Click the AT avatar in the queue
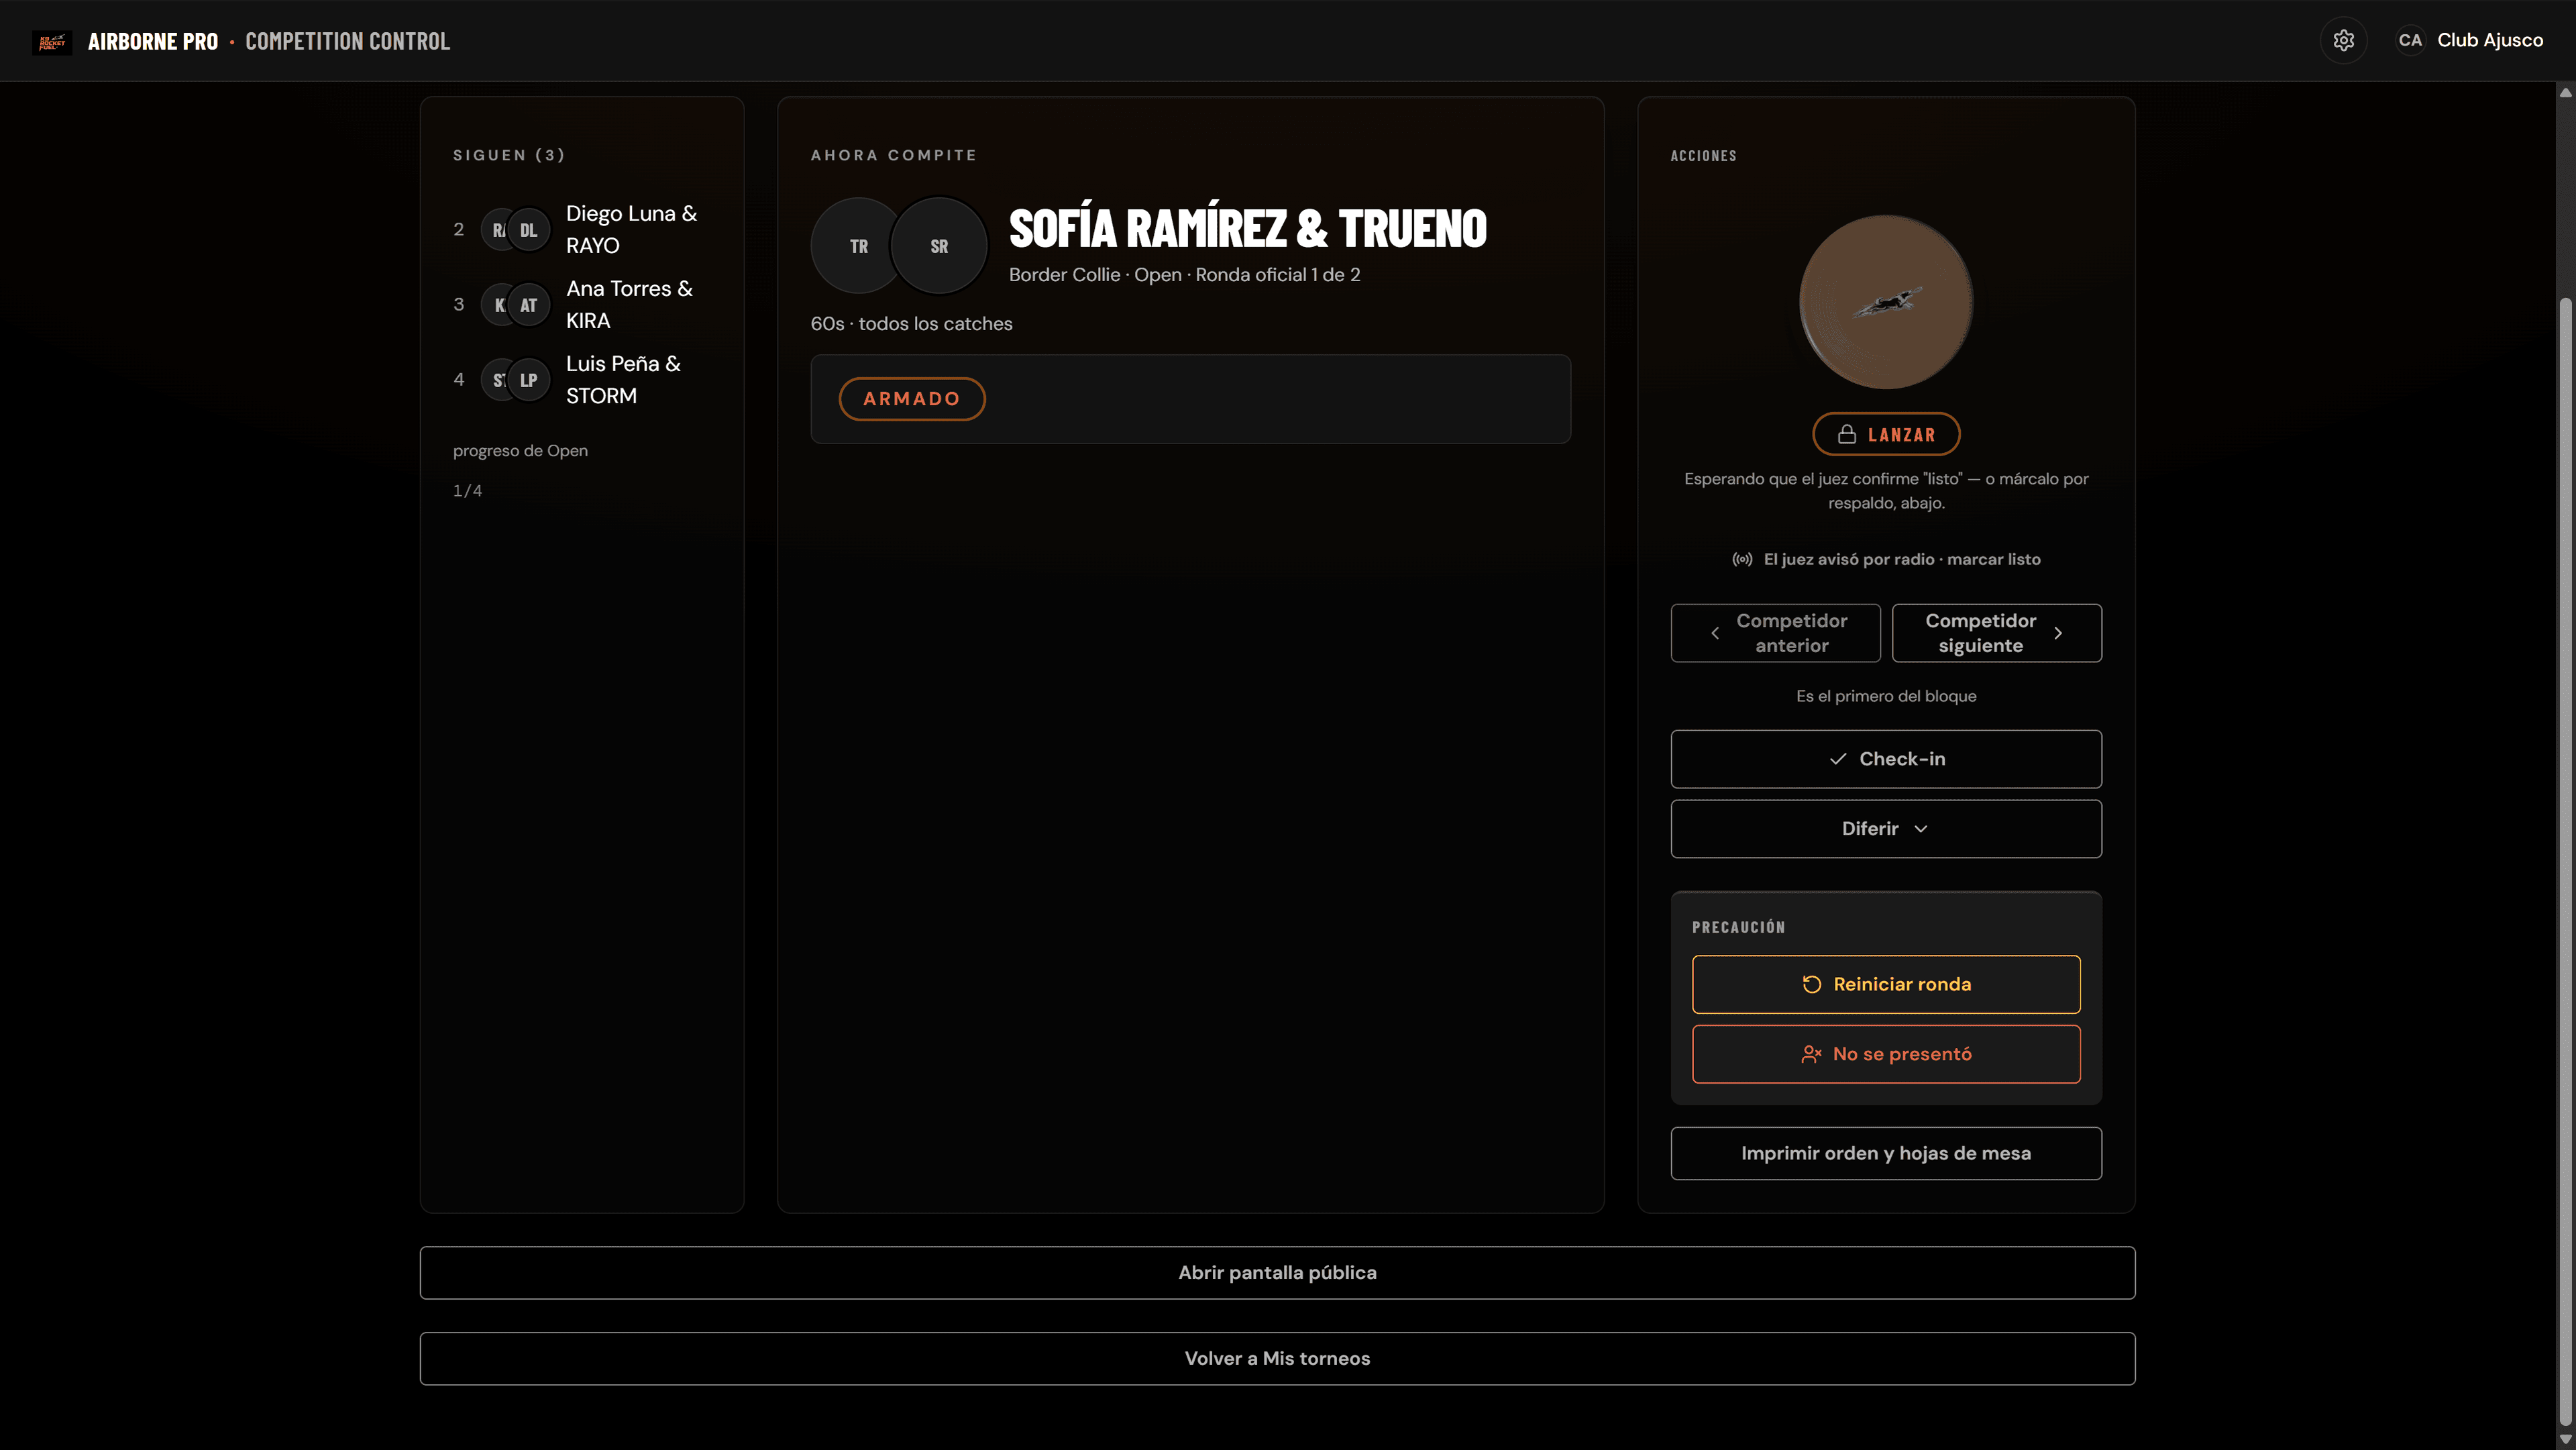This screenshot has width=2576, height=1450. coord(529,305)
